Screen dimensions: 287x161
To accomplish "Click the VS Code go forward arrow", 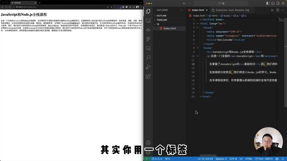I will pos(189,3).
